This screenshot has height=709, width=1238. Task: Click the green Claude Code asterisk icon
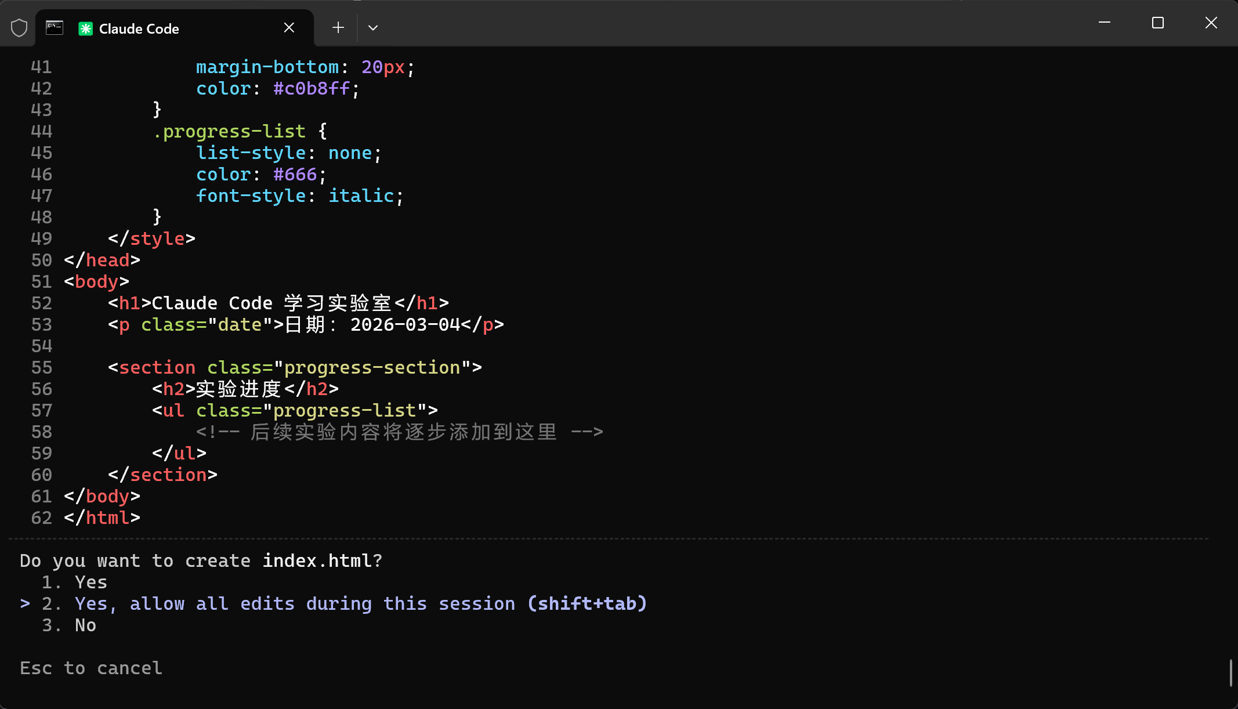(x=85, y=28)
